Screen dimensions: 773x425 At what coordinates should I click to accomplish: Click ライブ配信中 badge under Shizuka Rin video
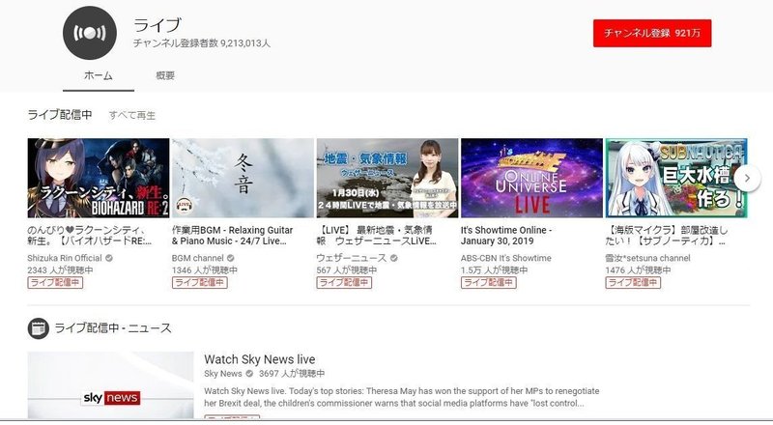coord(55,282)
